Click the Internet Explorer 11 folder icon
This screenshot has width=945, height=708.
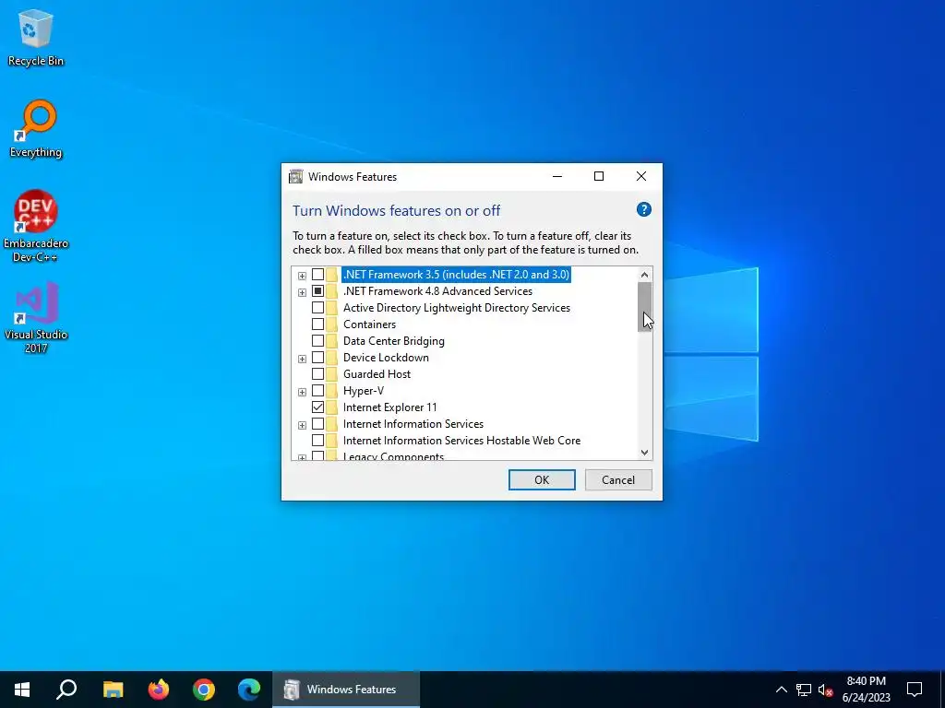pyautogui.click(x=332, y=407)
